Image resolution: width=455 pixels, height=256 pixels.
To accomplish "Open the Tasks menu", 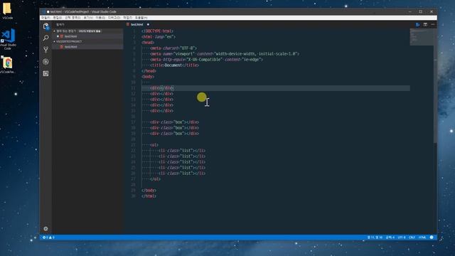I will coord(127,18).
